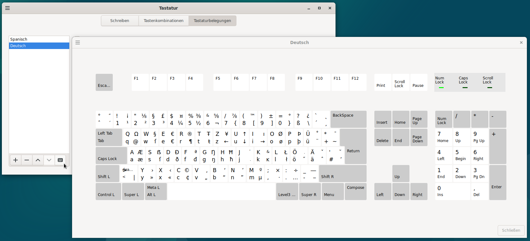Click the Return key in preview

coord(356,151)
